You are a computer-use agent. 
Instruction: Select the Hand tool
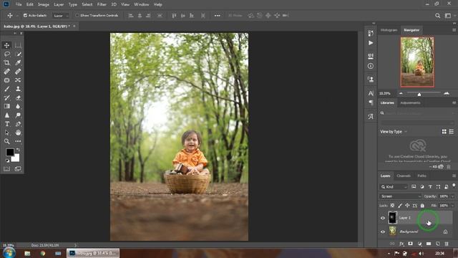click(x=18, y=133)
